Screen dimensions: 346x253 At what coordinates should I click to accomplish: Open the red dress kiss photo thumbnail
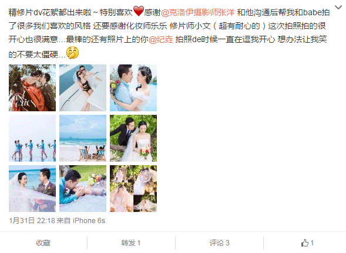[32, 88]
